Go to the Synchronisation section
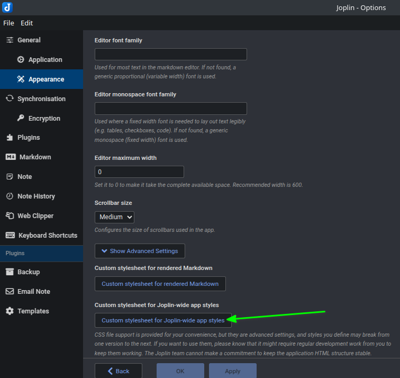This screenshot has height=378, width=400. 41,98
